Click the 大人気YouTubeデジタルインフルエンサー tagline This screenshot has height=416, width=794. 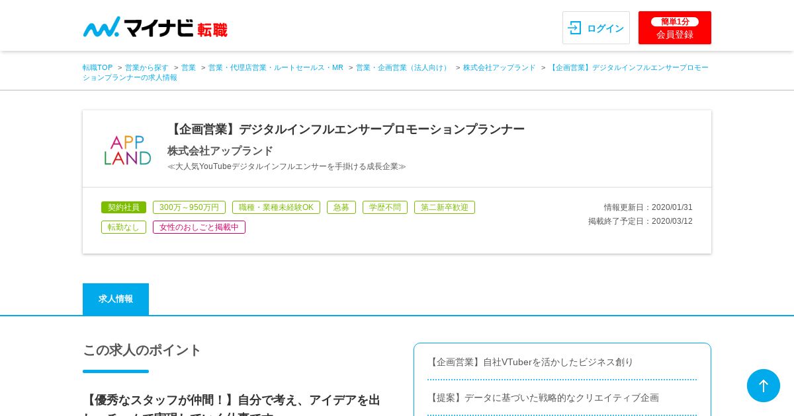tap(287, 166)
